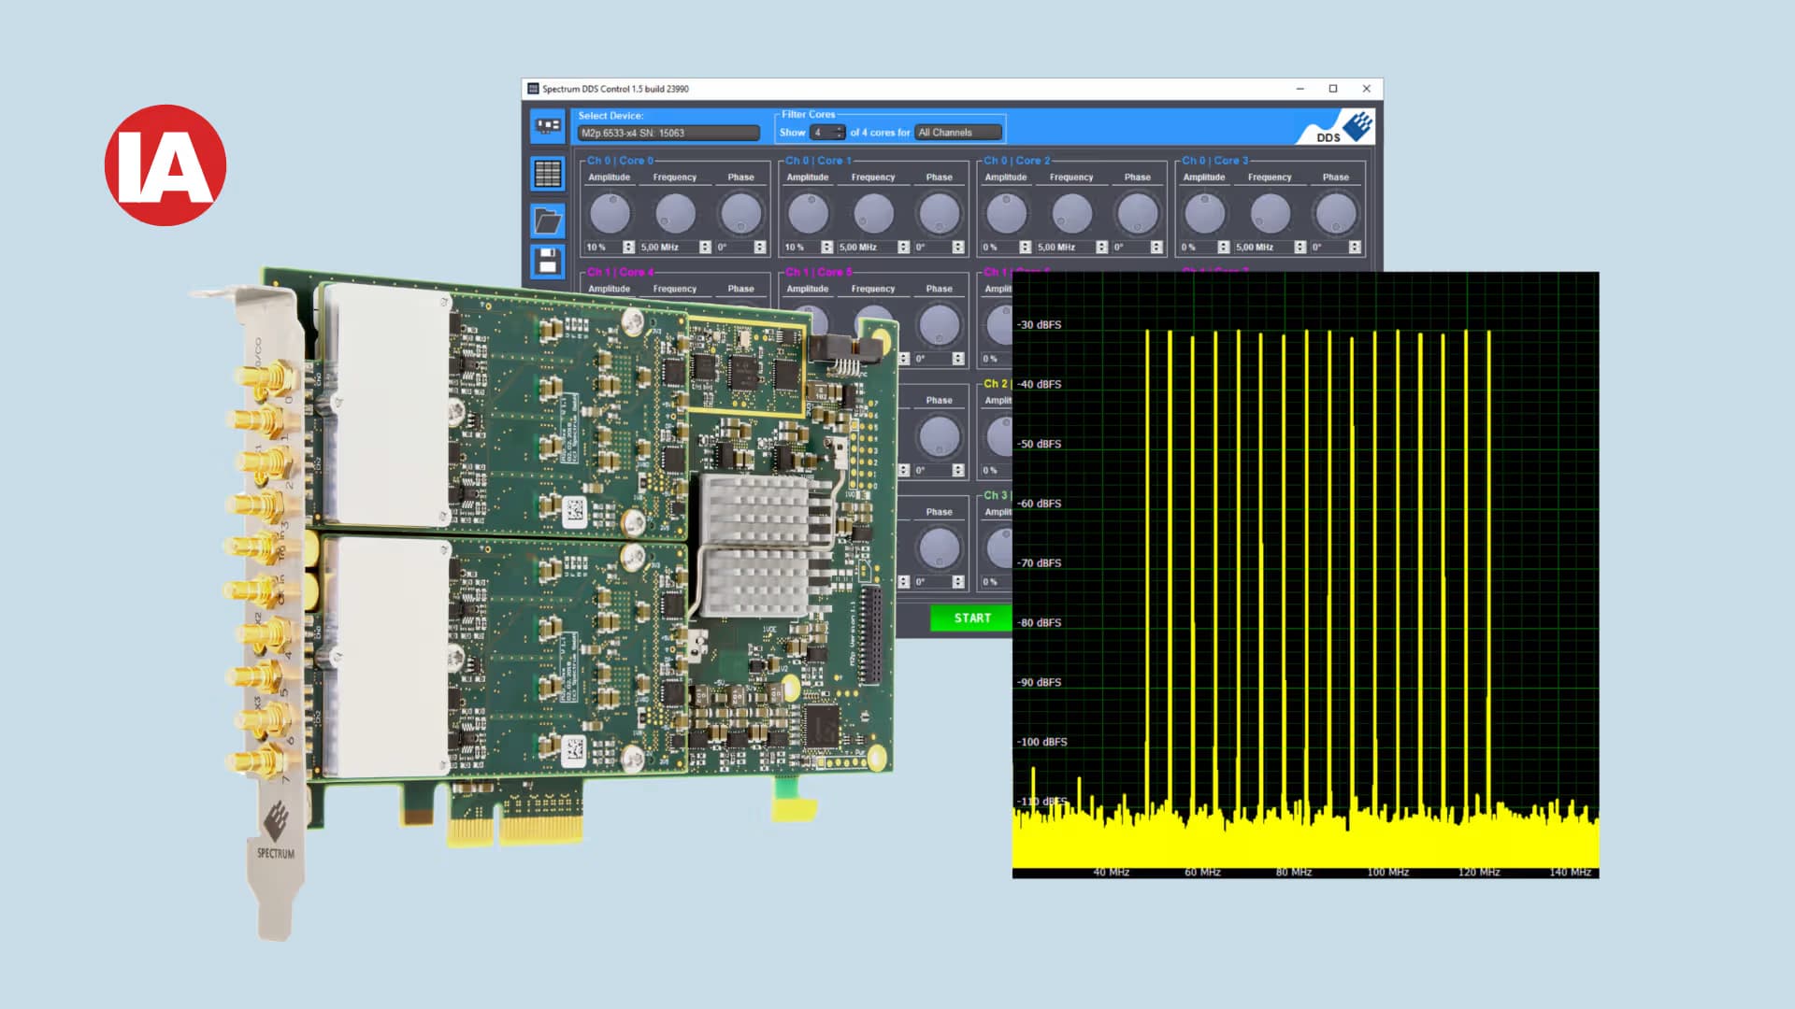Open the Select Device dropdown M2p.6533-x4
This screenshot has width=1795, height=1009.
668,133
